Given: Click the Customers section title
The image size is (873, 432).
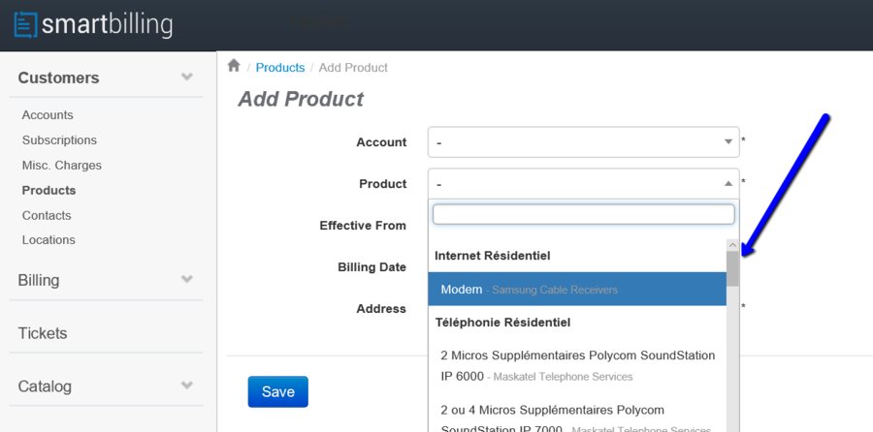Looking at the screenshot, I should (x=58, y=77).
